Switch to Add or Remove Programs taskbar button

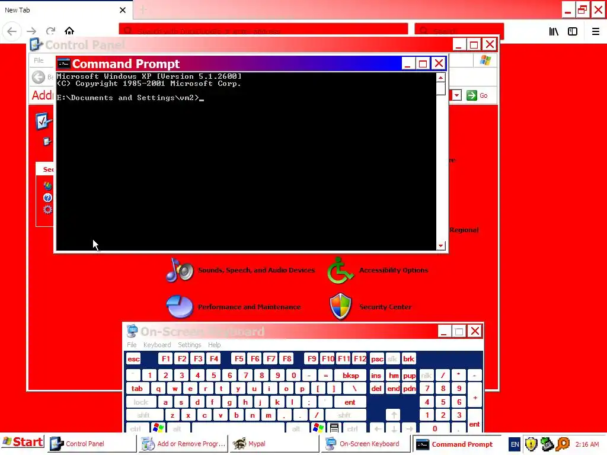click(x=184, y=444)
